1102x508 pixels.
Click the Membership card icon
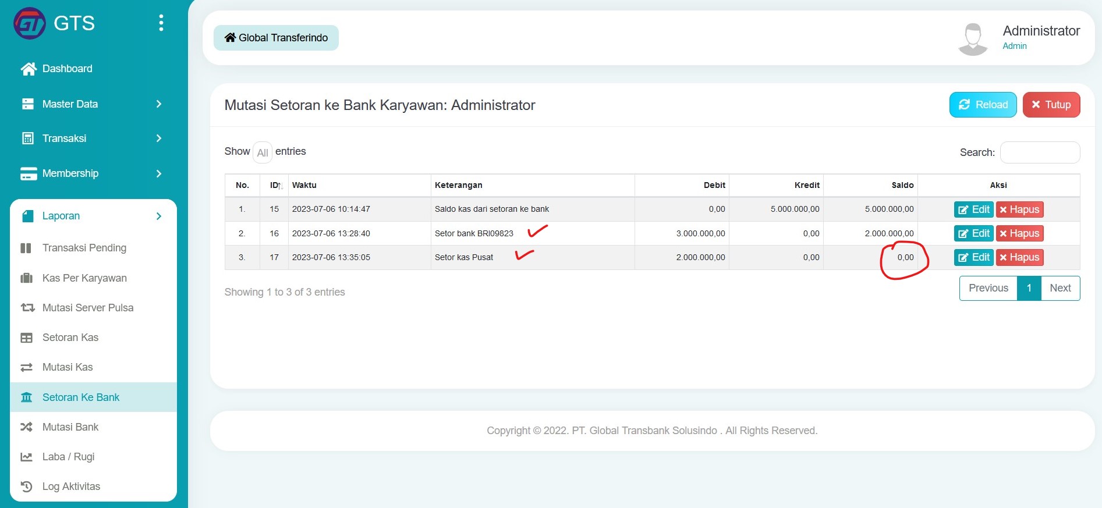click(29, 173)
